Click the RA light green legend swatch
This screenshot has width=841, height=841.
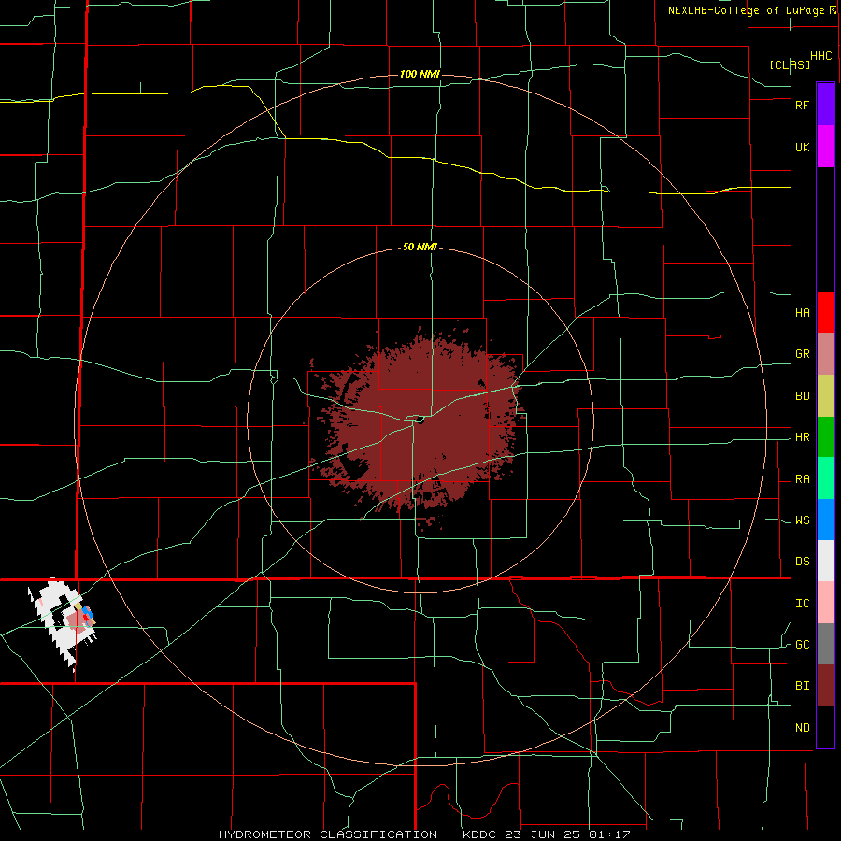point(825,478)
